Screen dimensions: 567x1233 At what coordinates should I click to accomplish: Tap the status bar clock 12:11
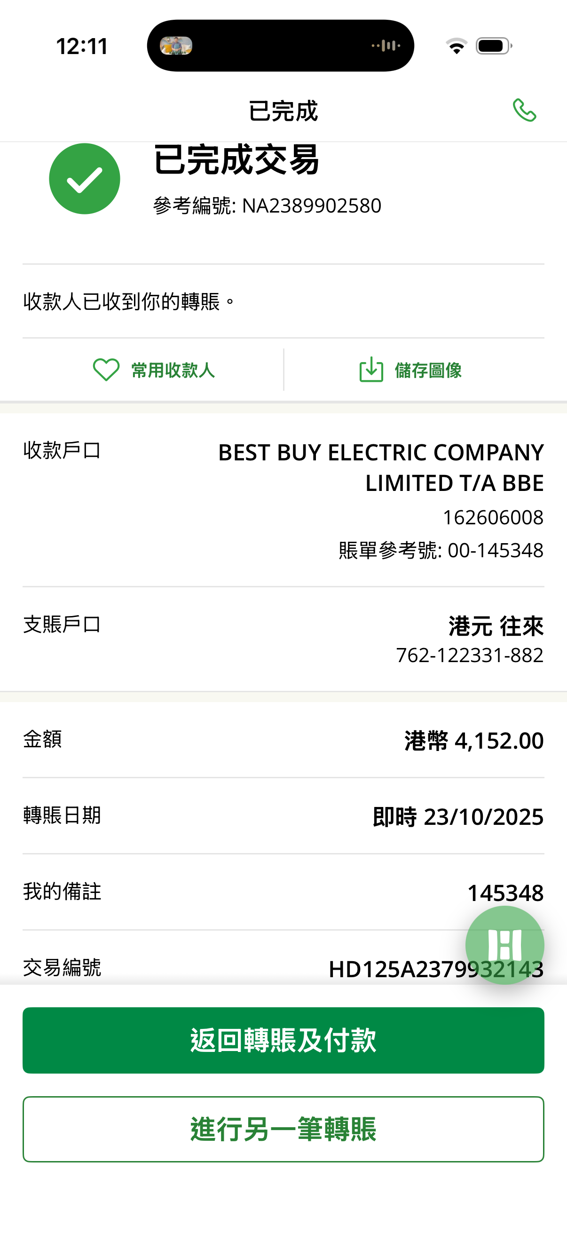coord(82,47)
